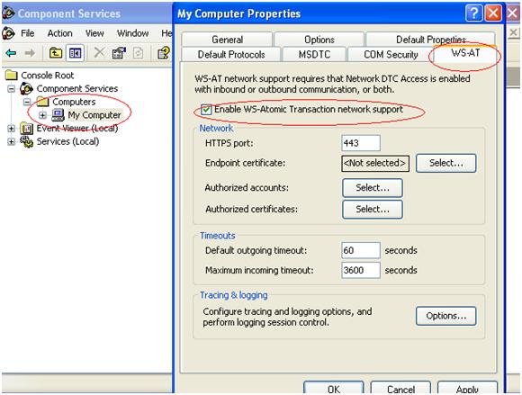This screenshot has width=522, height=395.
Task: Click Select button for Authorized certificates
Action: click(373, 210)
